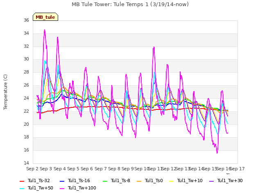The height and width of the screenshot is (196, 262).
Task: Select the Tul1_Ts-32 legend label
Action: pyautogui.click(x=39, y=180)
